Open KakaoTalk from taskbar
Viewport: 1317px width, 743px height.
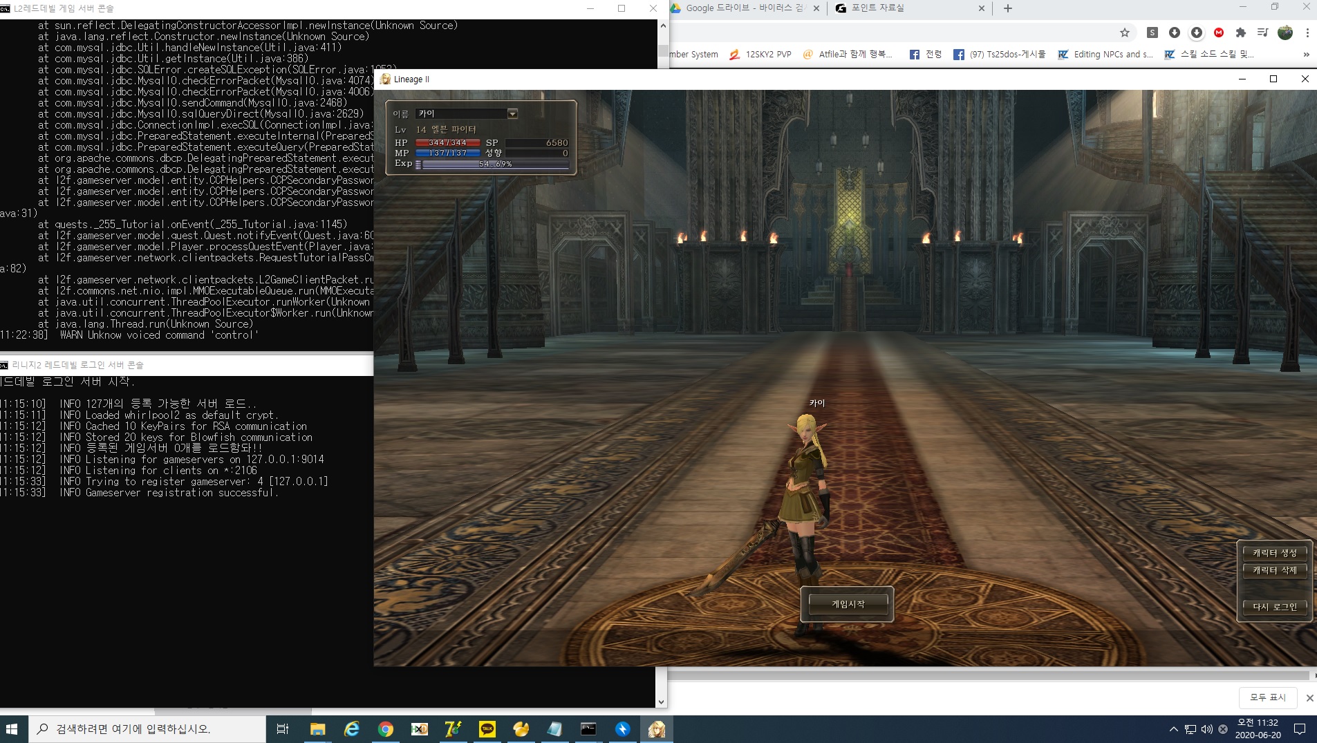point(487,728)
